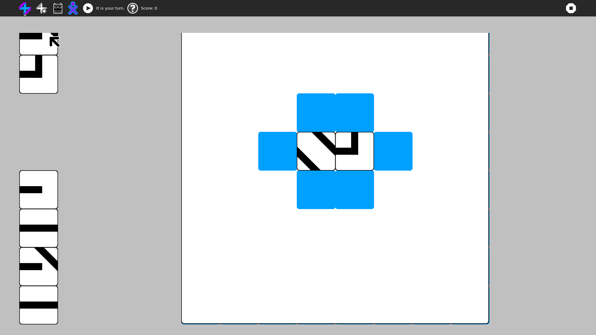Image resolution: width=596 pixels, height=335 pixels.
Task: Select the short left stub tile
Action: [38, 190]
